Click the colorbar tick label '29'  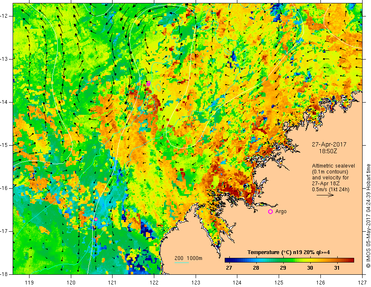pyautogui.click(x=283, y=268)
